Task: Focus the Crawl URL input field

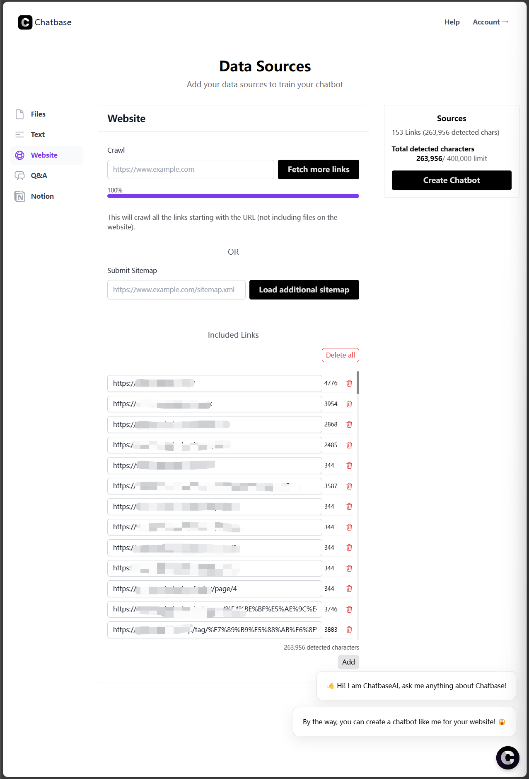Action: pyautogui.click(x=191, y=169)
